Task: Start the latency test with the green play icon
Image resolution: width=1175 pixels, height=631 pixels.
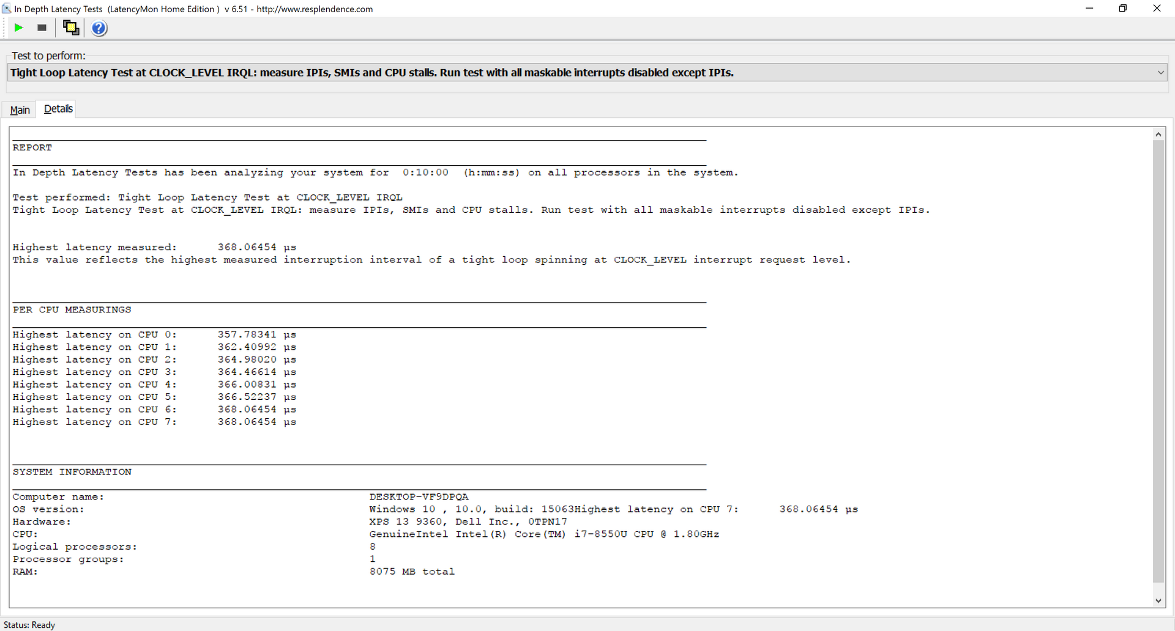Action: [19, 28]
